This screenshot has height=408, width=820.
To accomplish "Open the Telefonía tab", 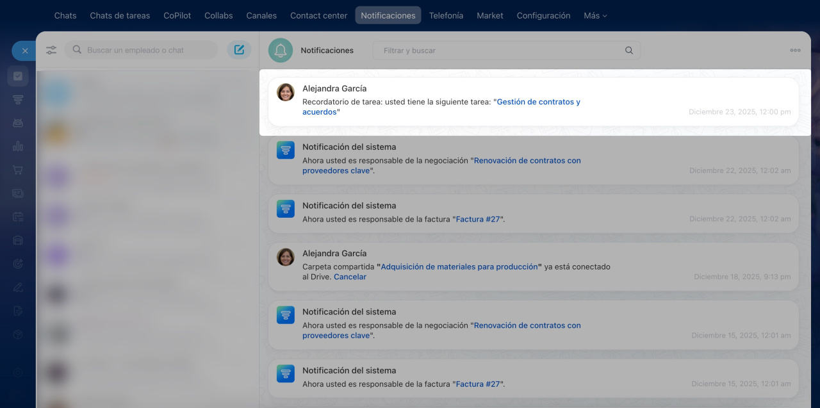I will (446, 15).
